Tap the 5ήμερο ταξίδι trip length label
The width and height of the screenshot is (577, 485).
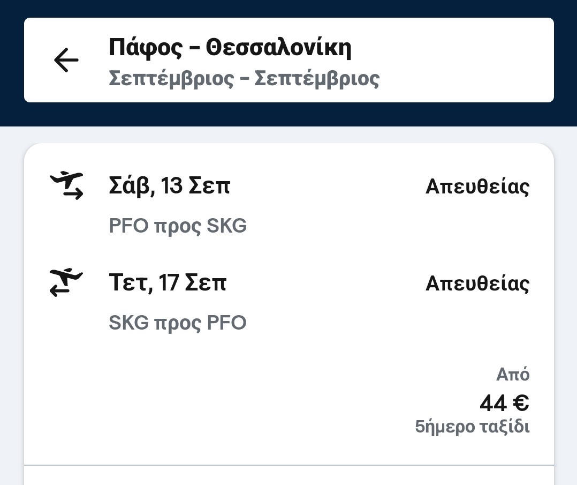(472, 427)
